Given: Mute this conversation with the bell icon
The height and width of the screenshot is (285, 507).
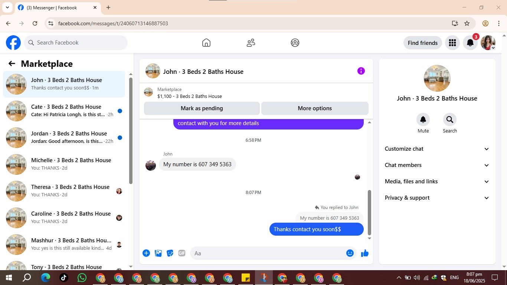Looking at the screenshot, I should (x=423, y=119).
